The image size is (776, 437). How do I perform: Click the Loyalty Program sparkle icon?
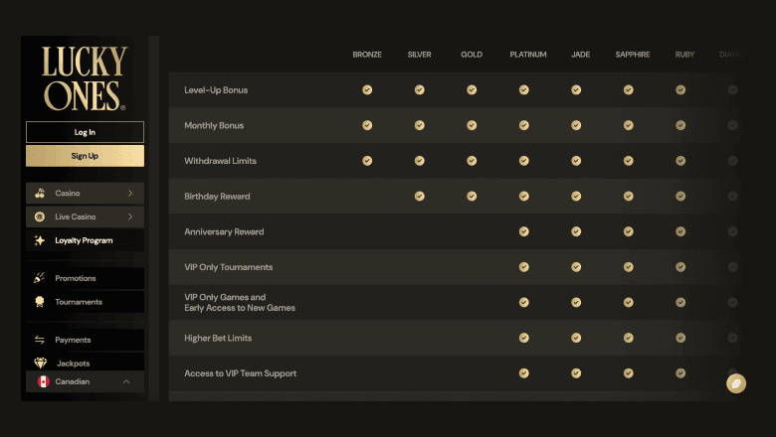coord(40,240)
